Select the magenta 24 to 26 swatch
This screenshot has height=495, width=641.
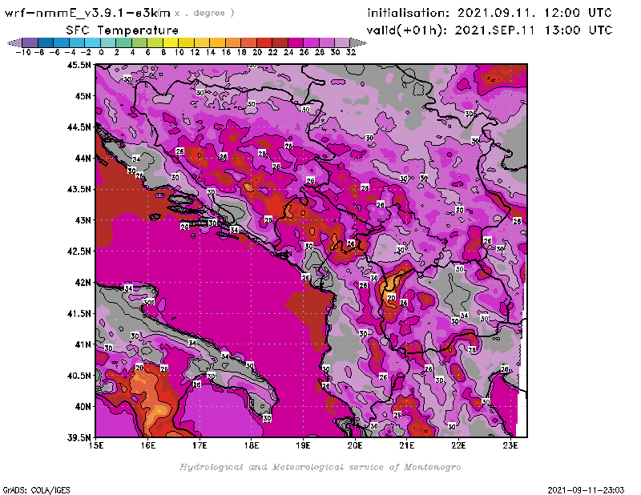[x=295, y=42]
